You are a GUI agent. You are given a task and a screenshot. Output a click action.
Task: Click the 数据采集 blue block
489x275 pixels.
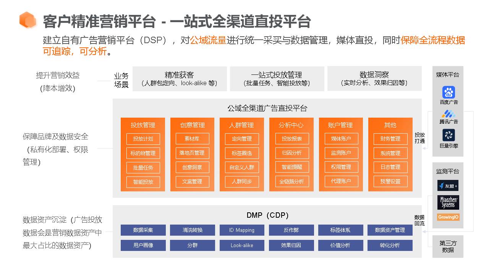143,230
